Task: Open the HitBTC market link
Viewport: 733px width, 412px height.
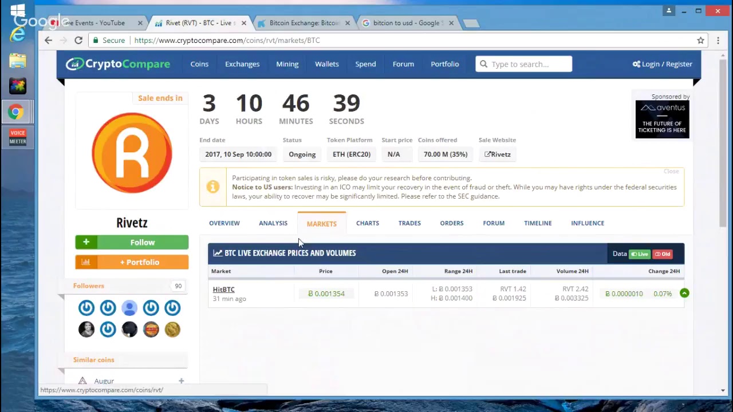Action: pyautogui.click(x=224, y=290)
